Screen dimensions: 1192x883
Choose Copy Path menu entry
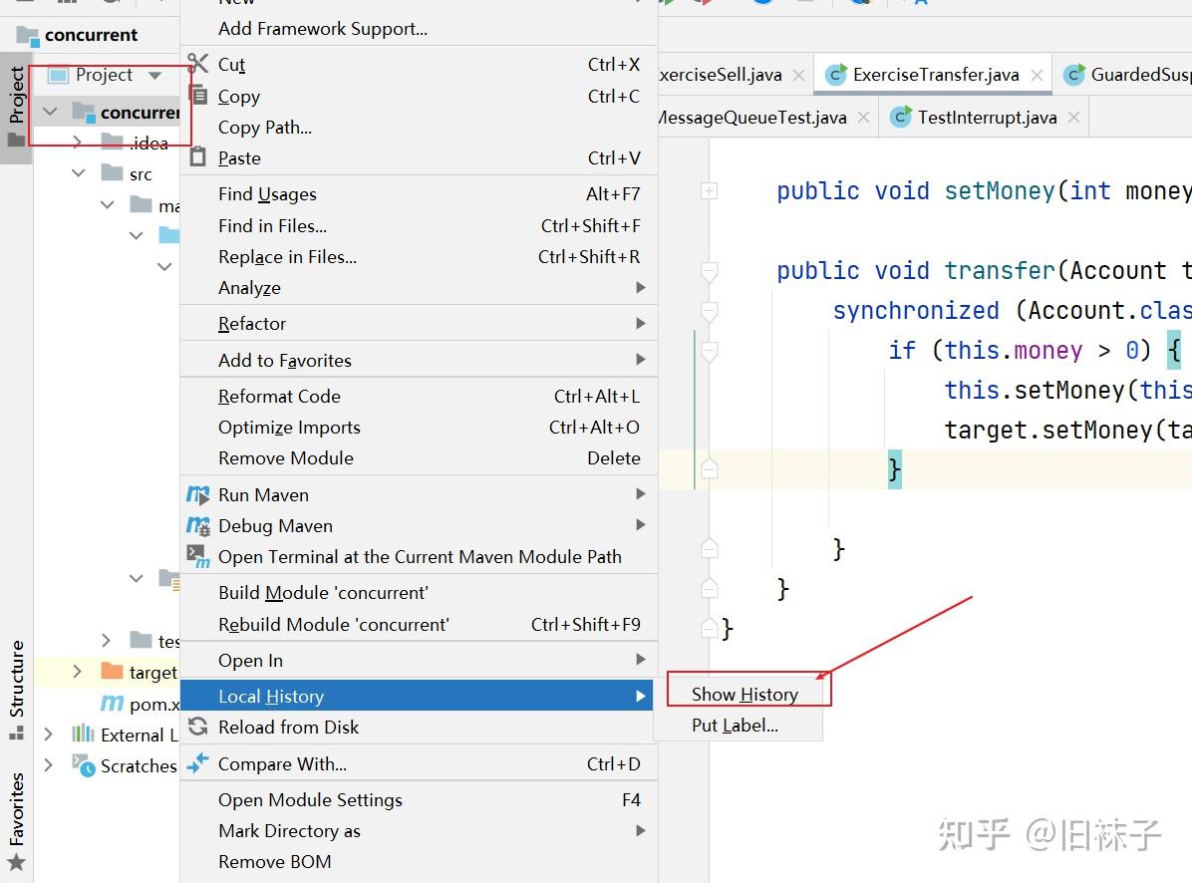[419, 128]
